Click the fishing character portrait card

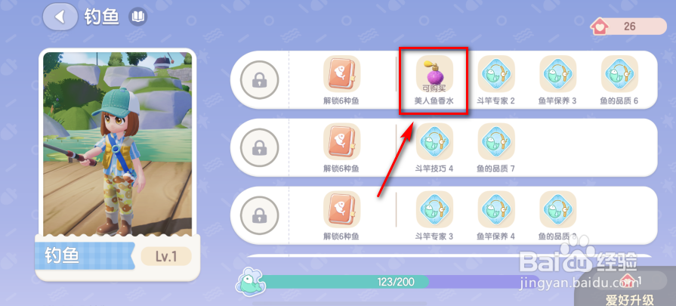pos(117,165)
